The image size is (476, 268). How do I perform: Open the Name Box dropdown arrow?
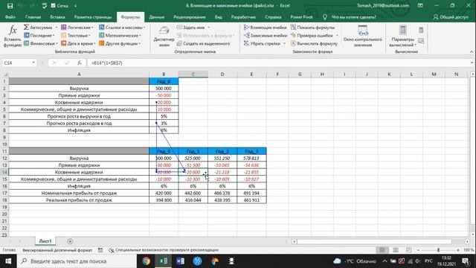pyautogui.click(x=33, y=63)
